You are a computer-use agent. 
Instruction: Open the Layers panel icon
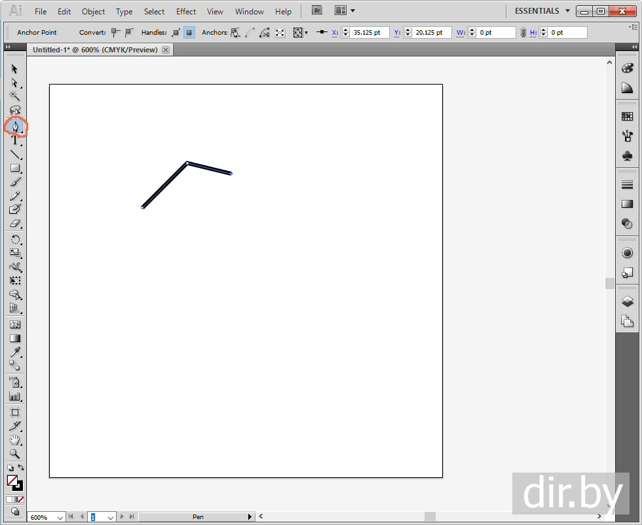point(627,301)
